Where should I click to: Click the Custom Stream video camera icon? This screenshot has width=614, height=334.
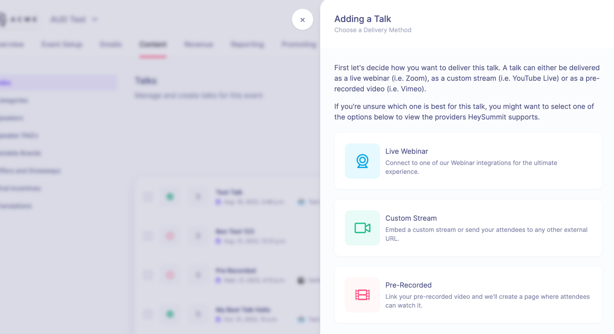coord(362,228)
